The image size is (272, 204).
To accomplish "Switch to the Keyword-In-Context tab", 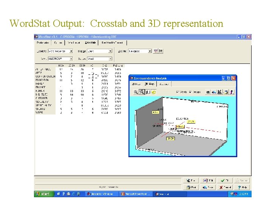I will point(112,42).
